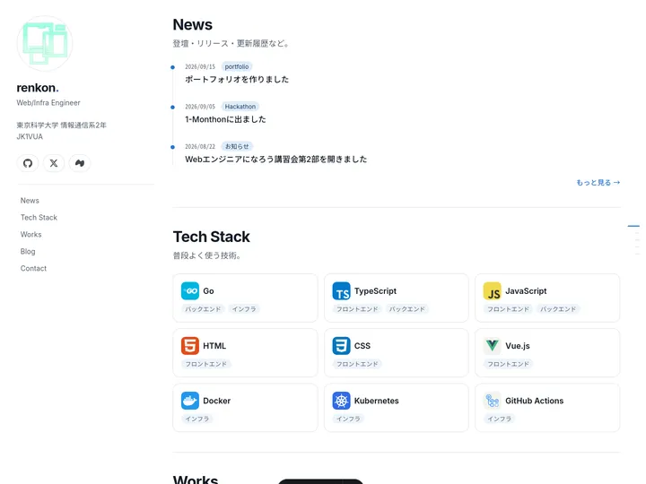This screenshot has width=646, height=484.
Task: Click the renkon. name heading
Action: point(38,88)
